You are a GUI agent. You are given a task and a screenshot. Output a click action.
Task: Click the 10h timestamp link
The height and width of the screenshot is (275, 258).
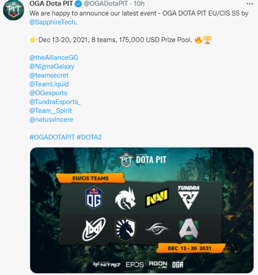point(139,3)
